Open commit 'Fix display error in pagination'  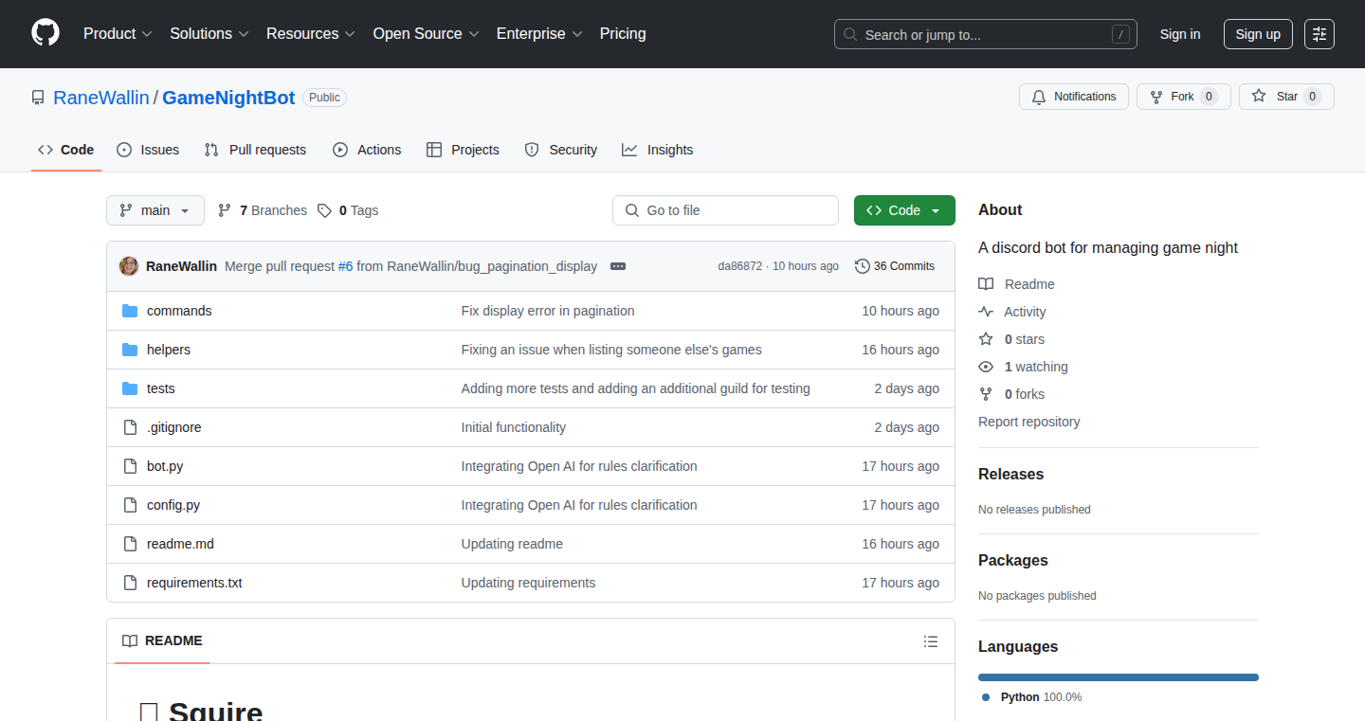548,311
